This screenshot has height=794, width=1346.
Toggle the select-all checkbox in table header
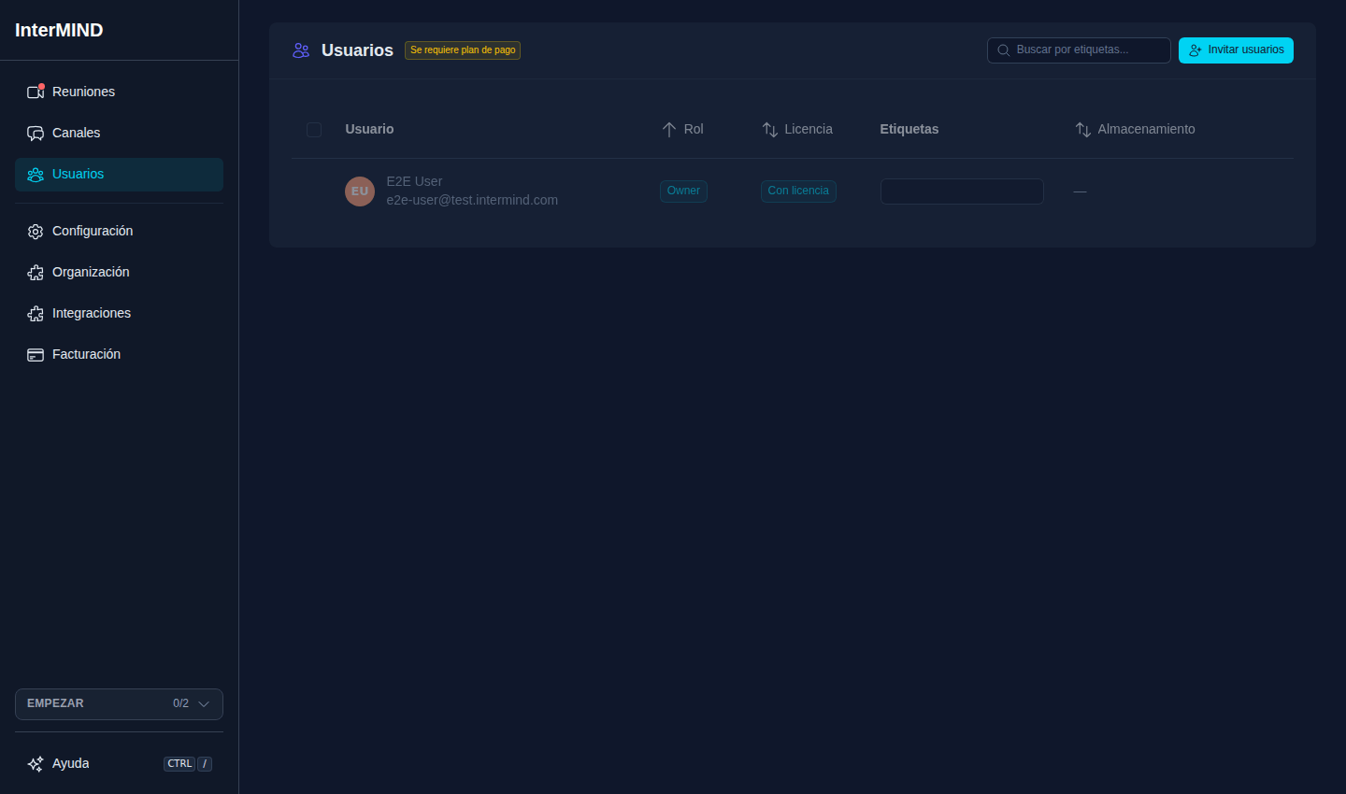coord(314,129)
